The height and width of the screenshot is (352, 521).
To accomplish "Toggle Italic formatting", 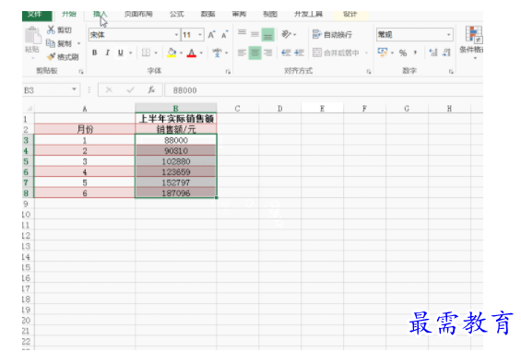I will [x=107, y=53].
